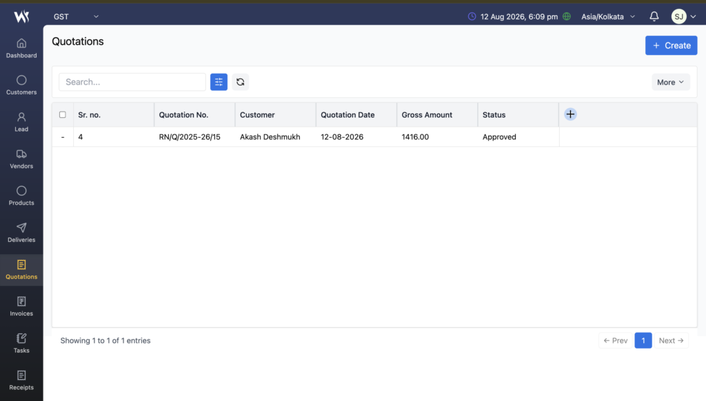The width and height of the screenshot is (706, 401).
Task: Click the add column plus icon
Action: (x=570, y=114)
